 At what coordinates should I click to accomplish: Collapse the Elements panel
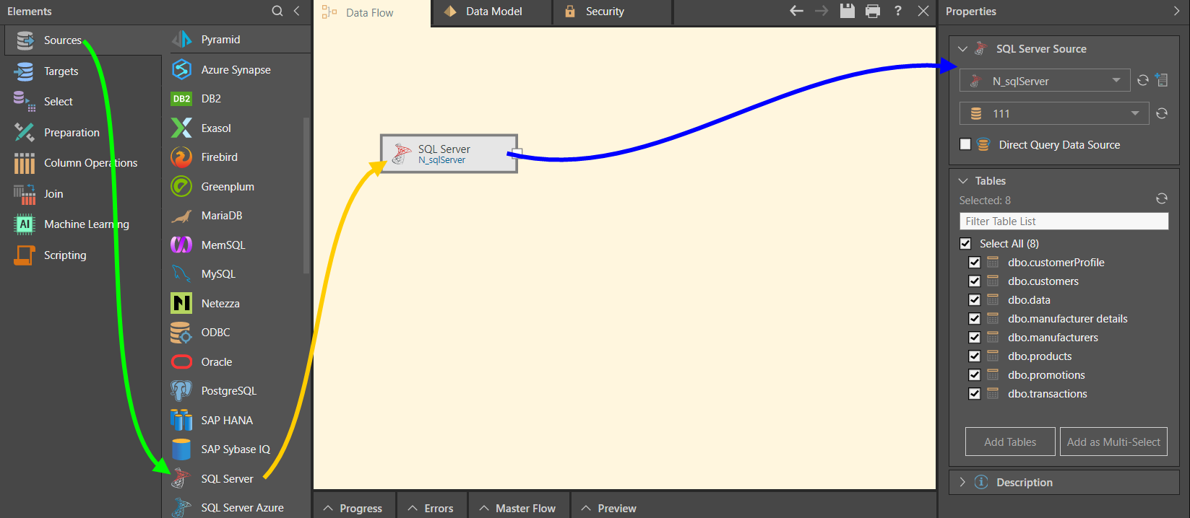pyautogui.click(x=297, y=11)
